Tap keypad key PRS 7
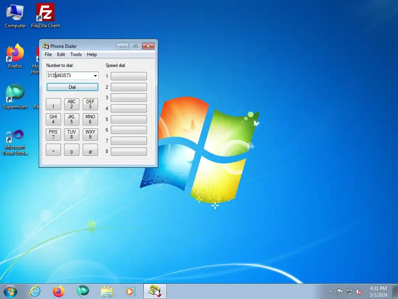The height and width of the screenshot is (299, 398). click(53, 134)
